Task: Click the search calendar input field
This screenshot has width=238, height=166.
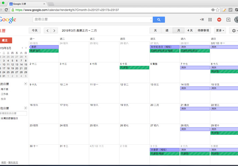Action: click(x=91, y=20)
